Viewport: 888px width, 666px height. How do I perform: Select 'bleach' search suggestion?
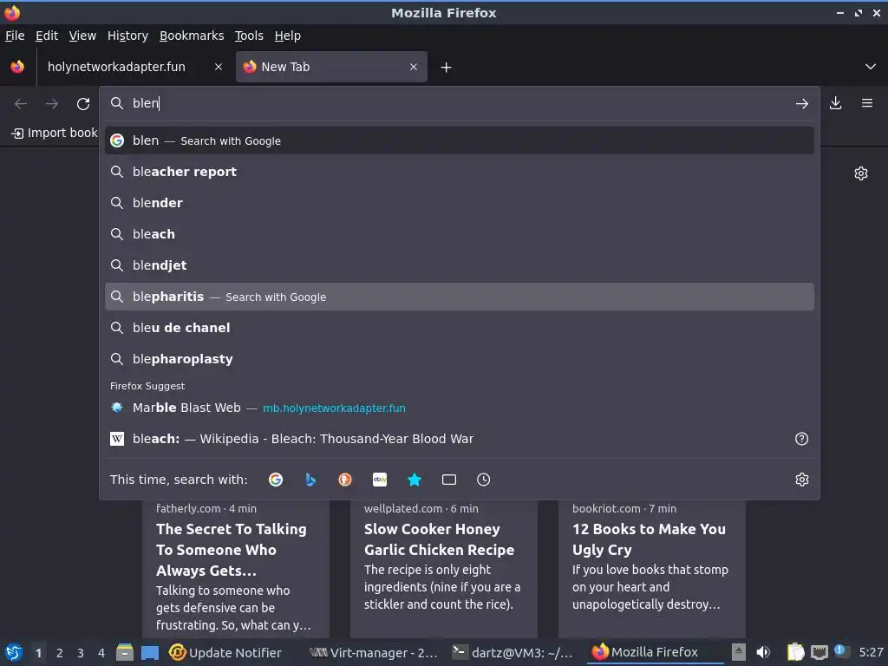(460, 234)
